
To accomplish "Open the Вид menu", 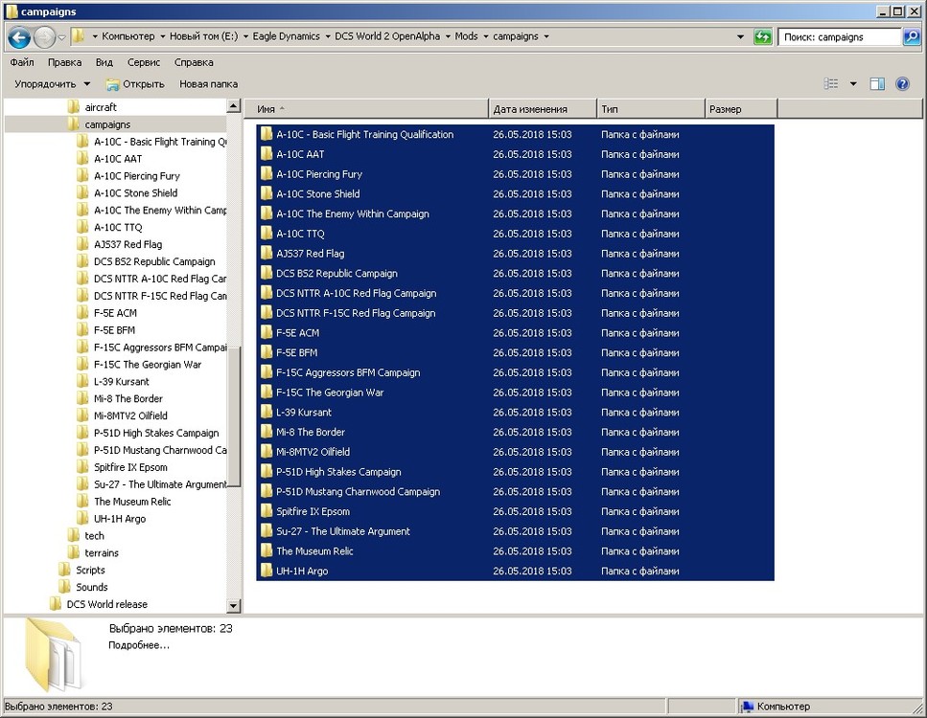I will pos(104,62).
